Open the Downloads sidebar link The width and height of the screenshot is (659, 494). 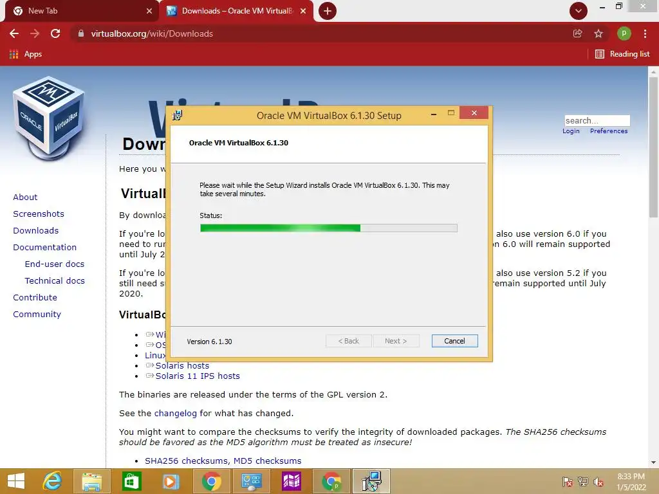(x=36, y=231)
